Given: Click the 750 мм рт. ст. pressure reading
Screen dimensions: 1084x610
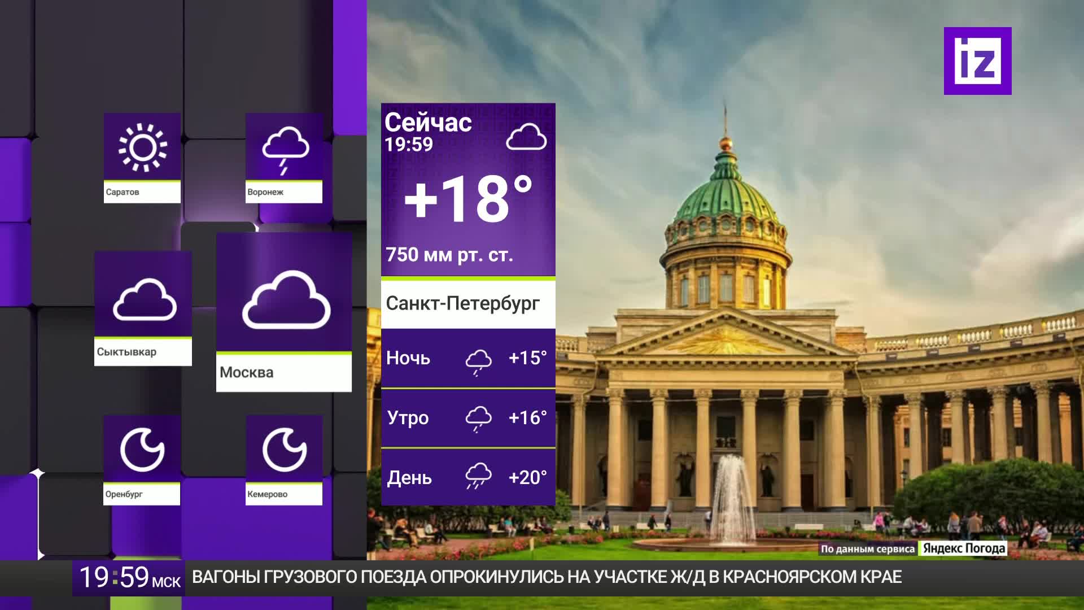Looking at the screenshot, I should [x=449, y=255].
